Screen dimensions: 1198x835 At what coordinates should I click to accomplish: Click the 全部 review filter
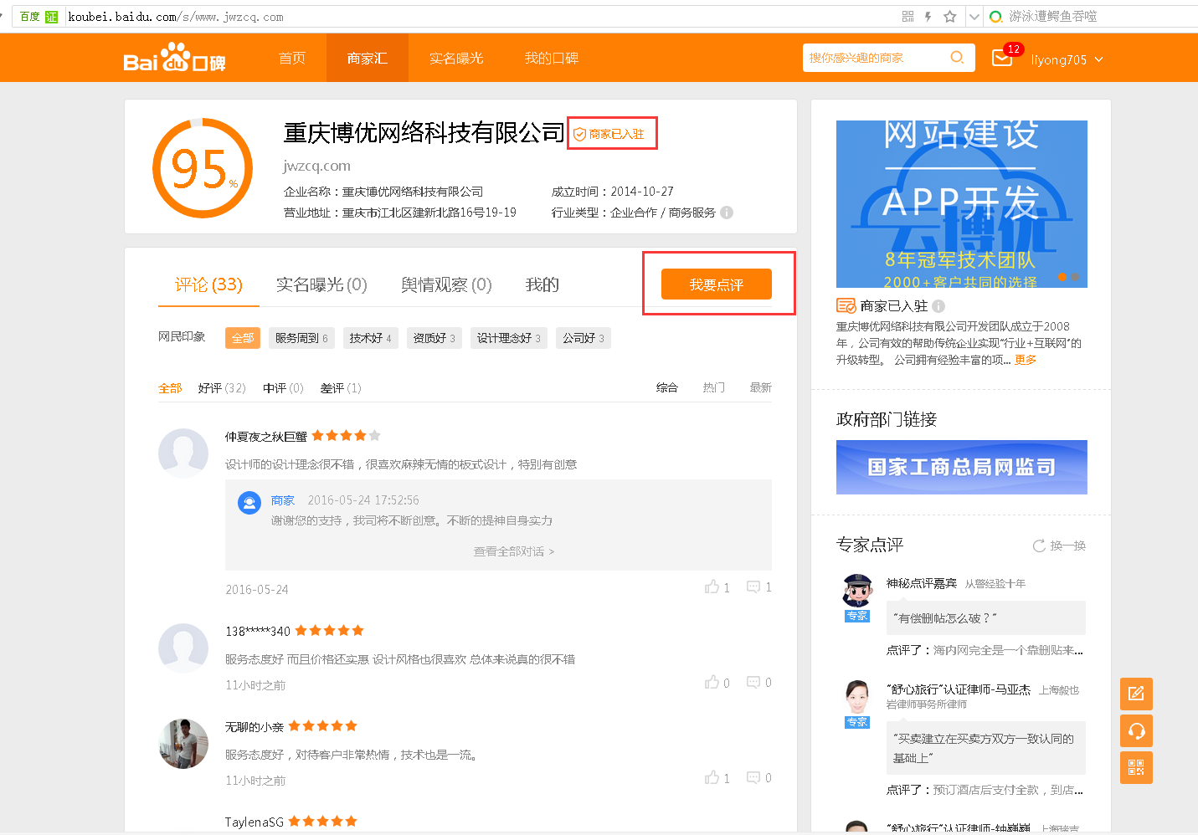tap(170, 388)
